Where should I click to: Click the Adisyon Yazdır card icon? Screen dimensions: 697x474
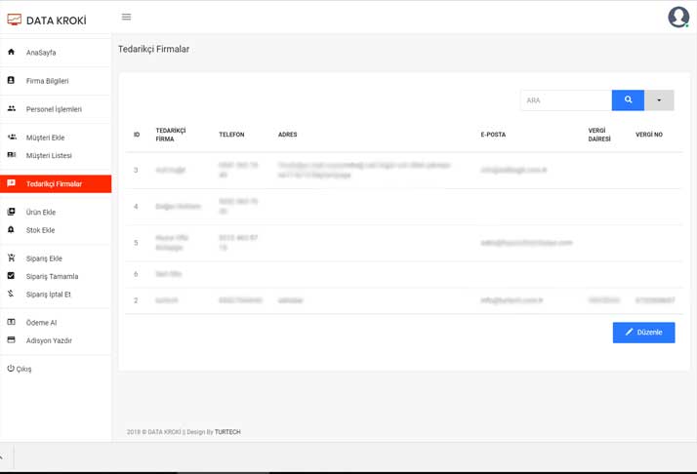12,340
